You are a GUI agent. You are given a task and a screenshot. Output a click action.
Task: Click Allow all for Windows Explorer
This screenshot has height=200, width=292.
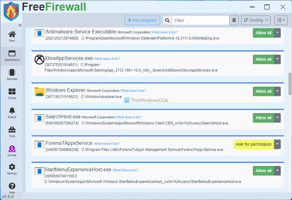click(263, 91)
